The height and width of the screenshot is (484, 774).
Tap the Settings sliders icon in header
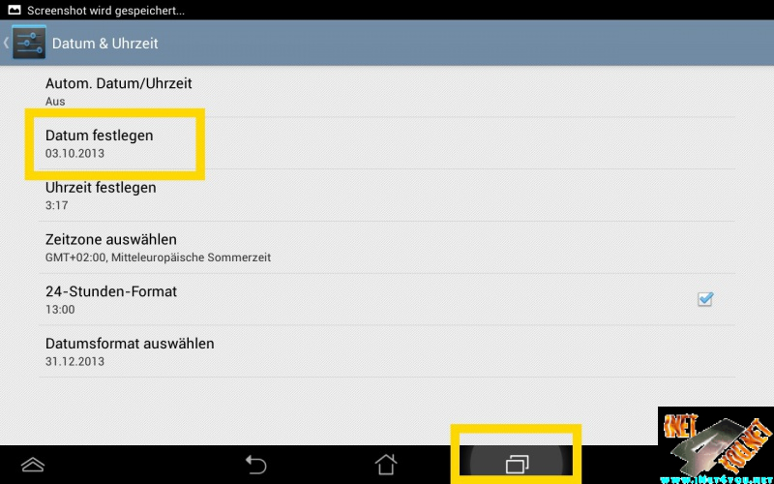tap(29, 43)
